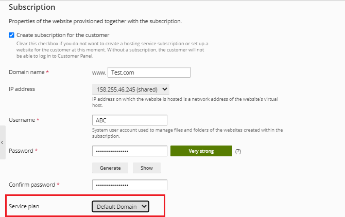Click the Subscription section heading
Viewport: 345px width, 217px height.
pyautogui.click(x=32, y=8)
